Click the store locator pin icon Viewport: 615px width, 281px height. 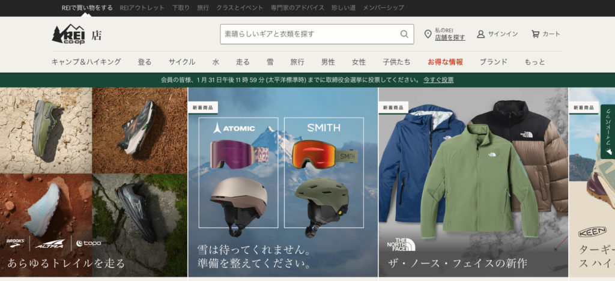click(x=428, y=34)
